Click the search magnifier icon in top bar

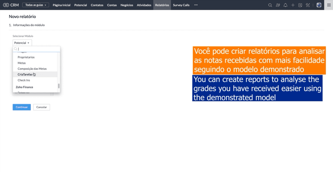270,5
